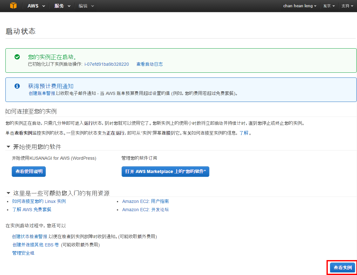This screenshot has height=275, width=357.
Task: Click 打开 AWS Marketplace 上的"您的软件" button
Action: 165,171
